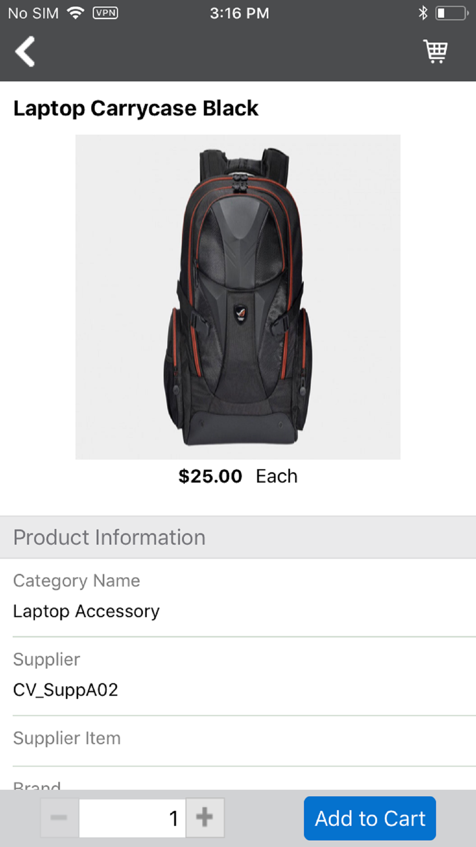Viewport: 476px width, 847px height.
Task: Select the Product Information section header
Action: [238, 537]
